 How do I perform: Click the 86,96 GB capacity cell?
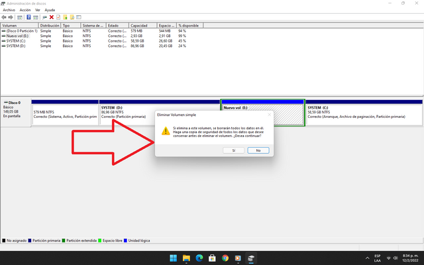pos(137,46)
